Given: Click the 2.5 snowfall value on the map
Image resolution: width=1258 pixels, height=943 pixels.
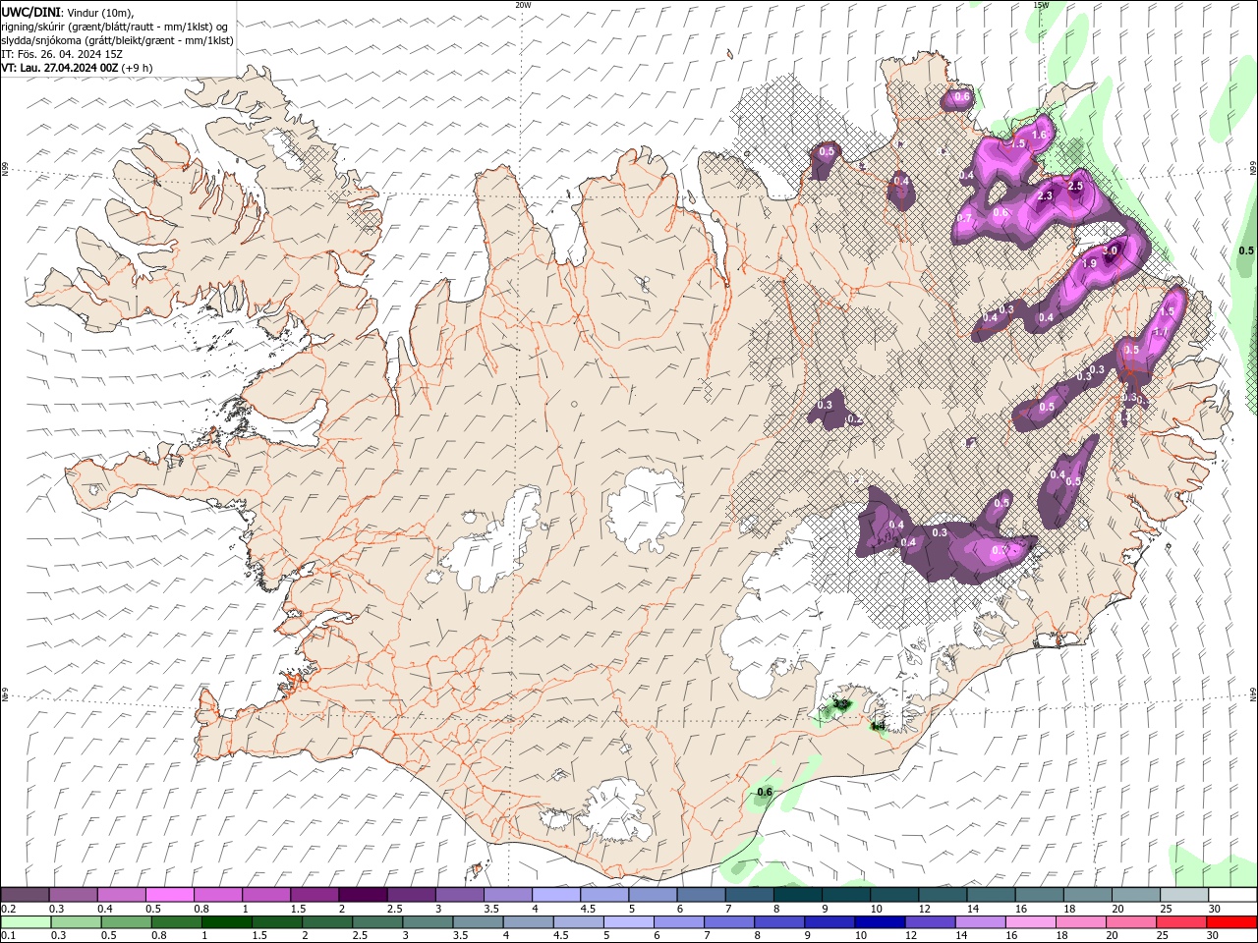Looking at the screenshot, I should coord(1075,186).
